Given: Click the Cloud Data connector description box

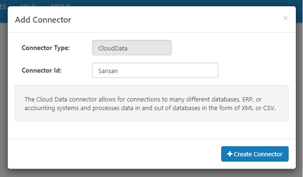Looking at the screenshot, I should [151, 104].
